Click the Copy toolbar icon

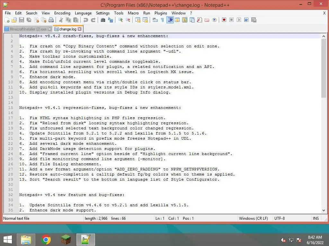point(68,20)
